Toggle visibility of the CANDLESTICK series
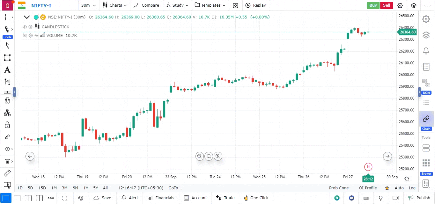The height and width of the screenshot is (204, 435). (x=25, y=27)
